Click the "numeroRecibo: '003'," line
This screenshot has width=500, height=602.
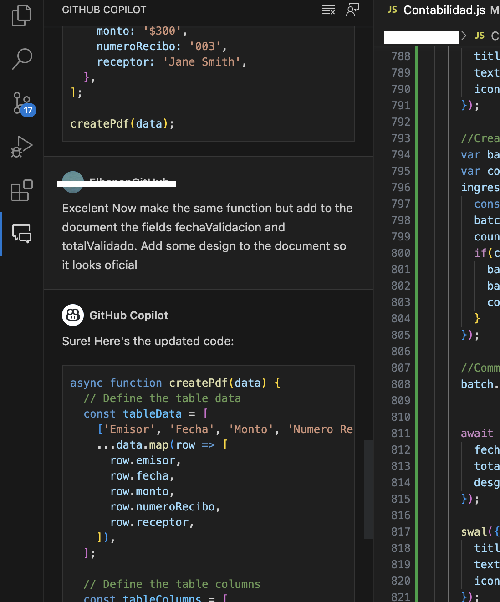162,46
